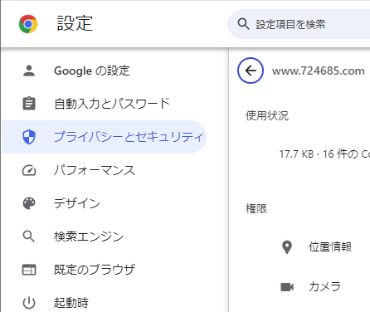
Task: Click the Chrome logo icon
Action: click(28, 24)
